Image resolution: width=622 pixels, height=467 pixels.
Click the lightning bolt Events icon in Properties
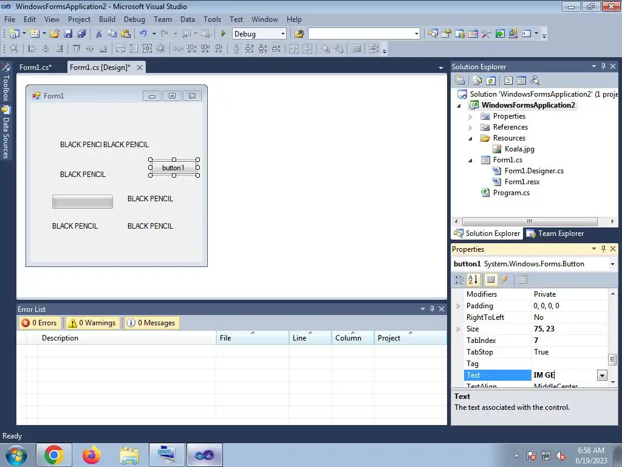505,280
